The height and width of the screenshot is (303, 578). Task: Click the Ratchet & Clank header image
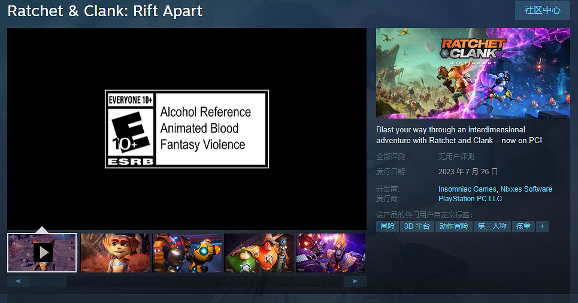473,73
